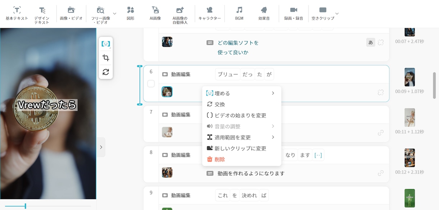Toggle link icon on clip 6 row

[x=381, y=92]
